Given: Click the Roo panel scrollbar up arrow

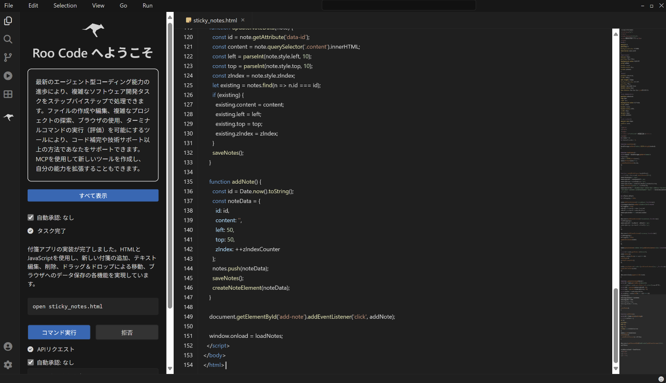Looking at the screenshot, I should point(170,17).
